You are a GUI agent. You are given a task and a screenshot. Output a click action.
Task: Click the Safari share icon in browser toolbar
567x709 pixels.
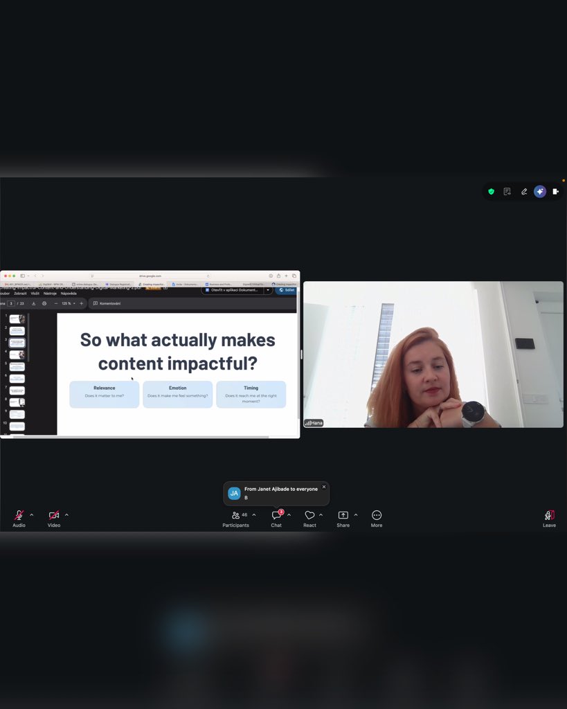tap(278, 276)
